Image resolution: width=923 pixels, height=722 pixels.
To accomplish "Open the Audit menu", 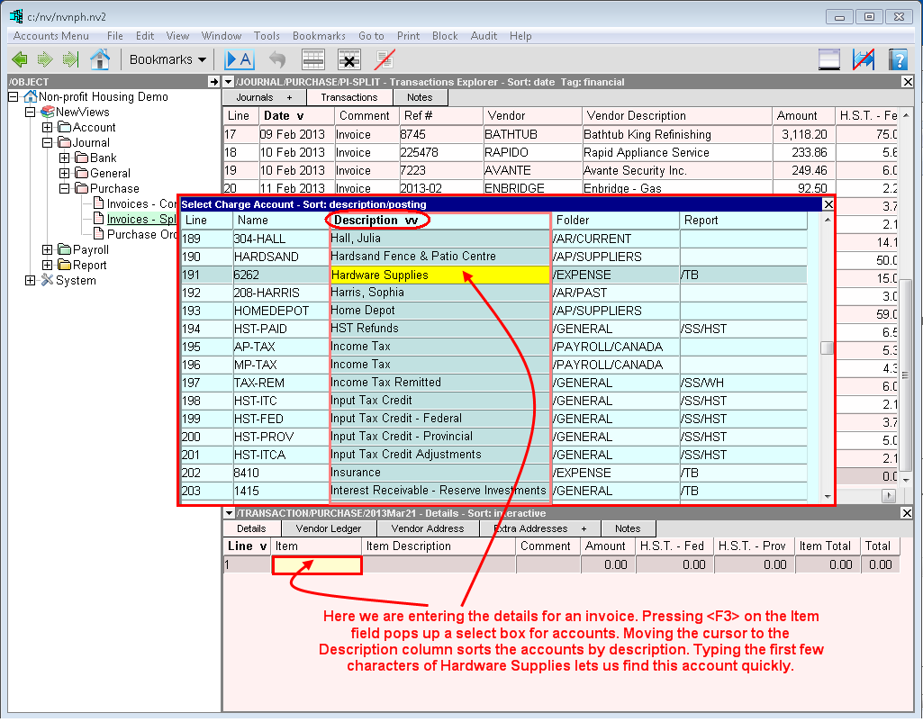I will click(x=484, y=36).
